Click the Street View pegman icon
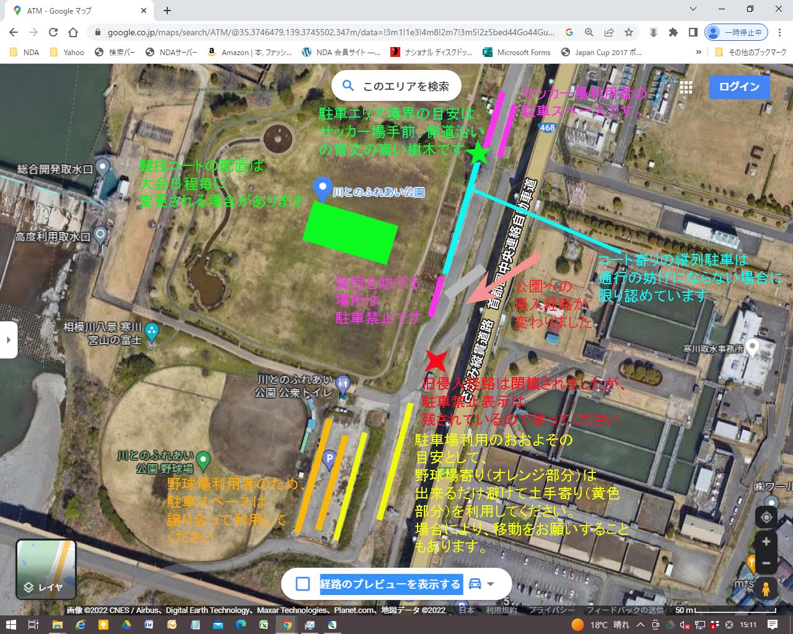The height and width of the screenshot is (634, 793). (x=766, y=588)
